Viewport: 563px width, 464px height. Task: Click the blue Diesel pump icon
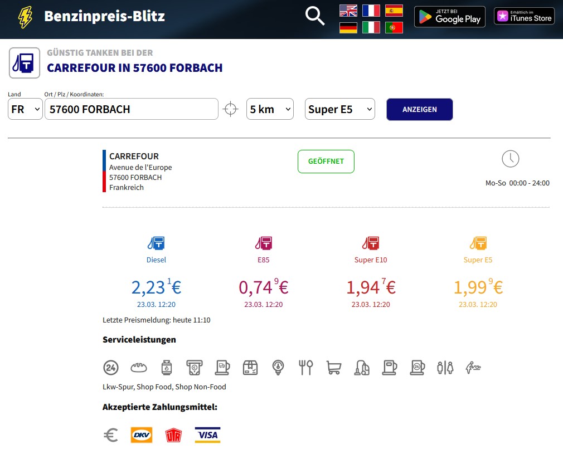156,243
